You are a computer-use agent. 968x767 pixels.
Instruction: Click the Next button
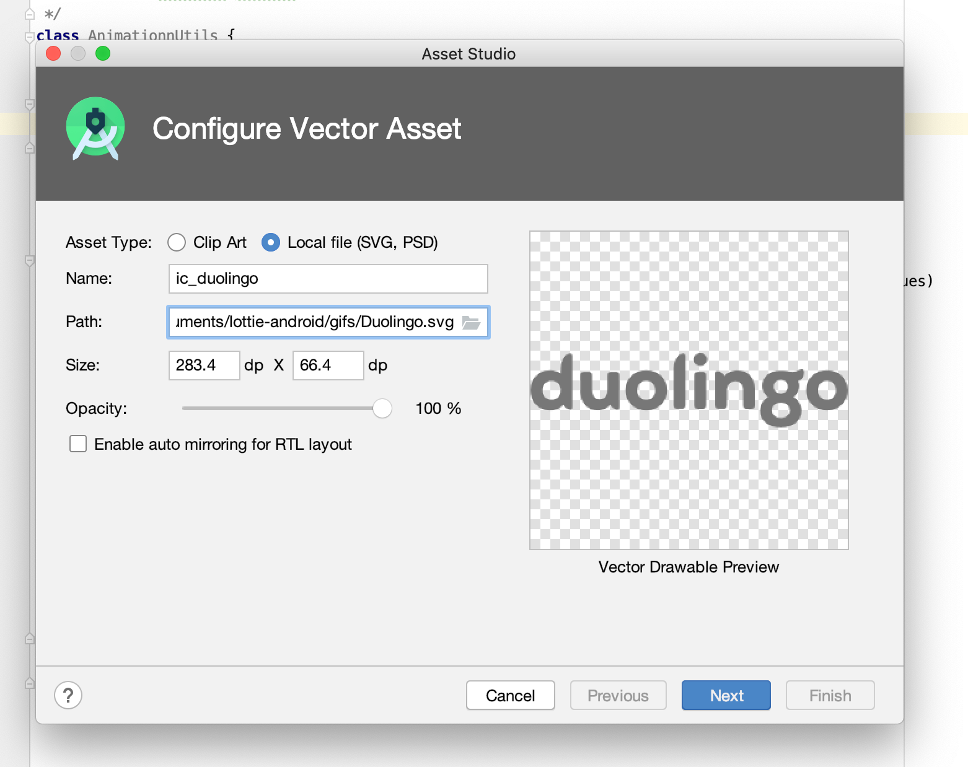coord(726,695)
